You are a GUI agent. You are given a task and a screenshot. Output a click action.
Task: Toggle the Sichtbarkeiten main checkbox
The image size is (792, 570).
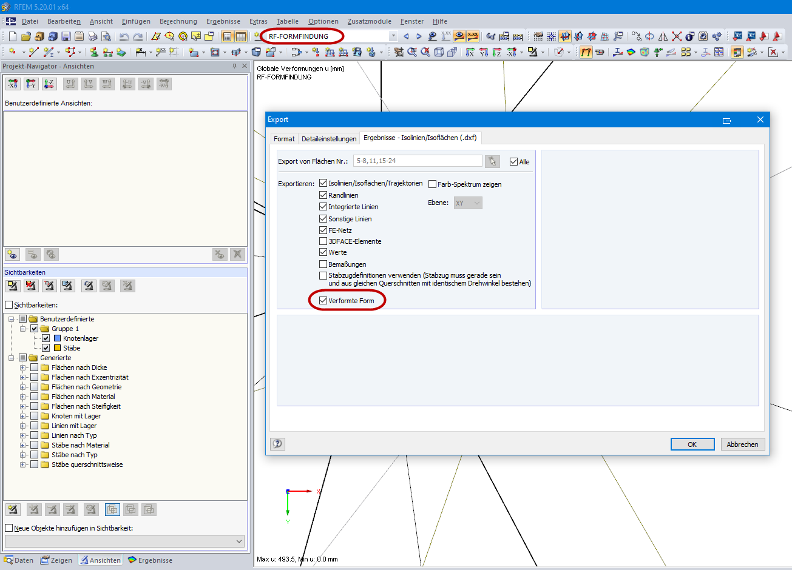(x=8, y=305)
